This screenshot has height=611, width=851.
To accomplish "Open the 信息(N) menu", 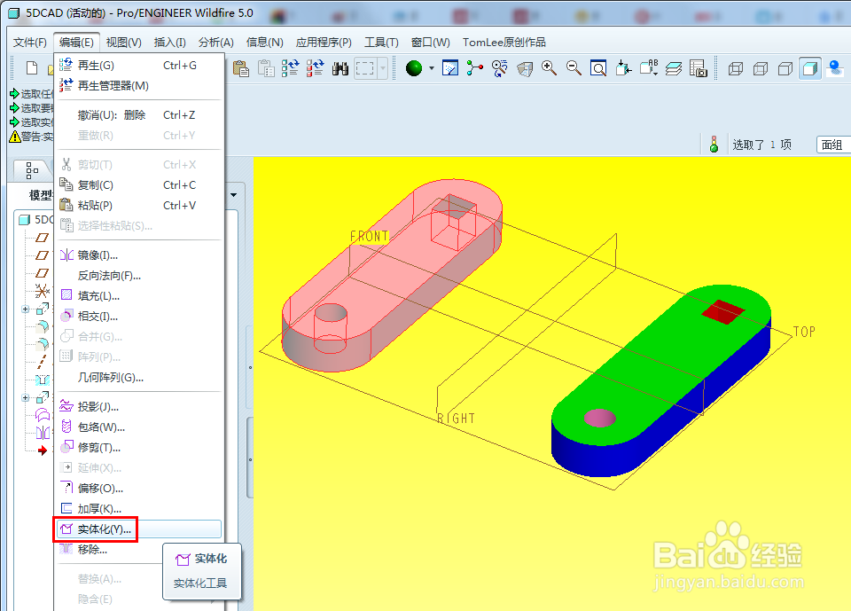I will point(264,43).
